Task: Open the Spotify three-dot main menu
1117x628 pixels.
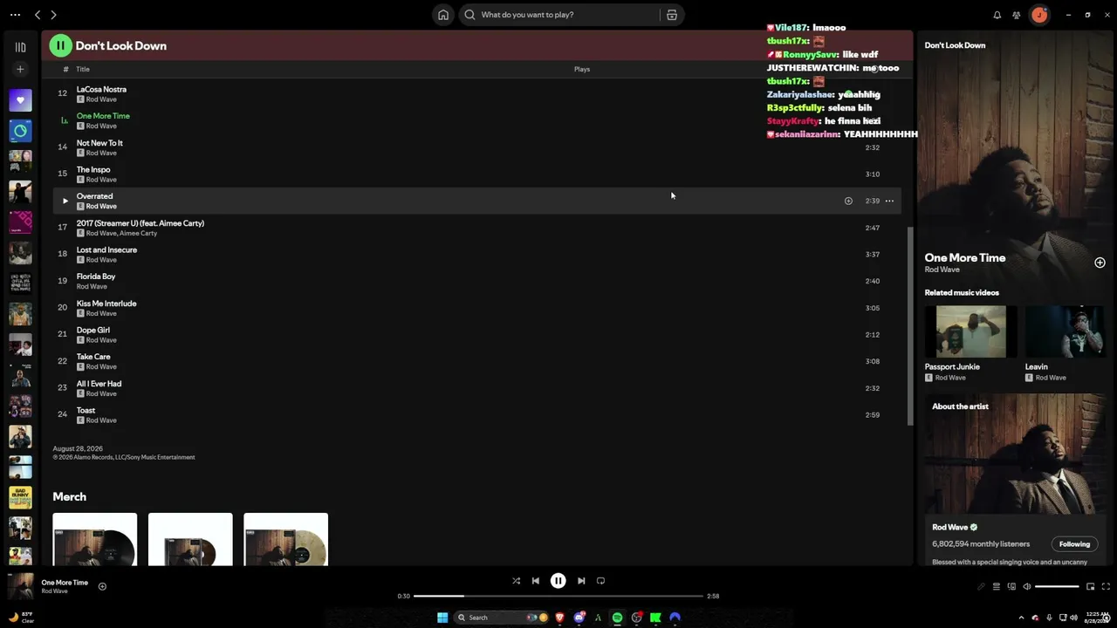Action: [15, 15]
